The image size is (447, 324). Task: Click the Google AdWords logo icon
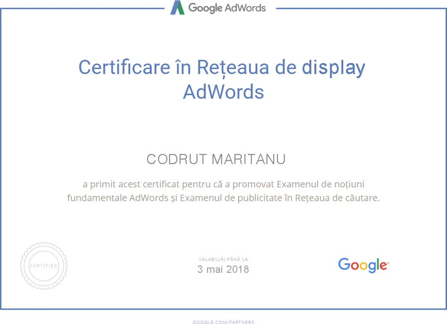tap(177, 7)
